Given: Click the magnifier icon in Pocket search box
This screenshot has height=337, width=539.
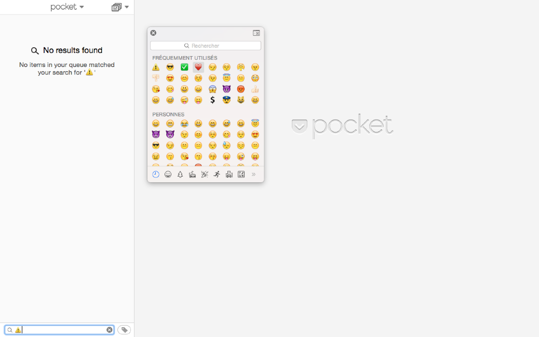Looking at the screenshot, I should click(x=10, y=330).
